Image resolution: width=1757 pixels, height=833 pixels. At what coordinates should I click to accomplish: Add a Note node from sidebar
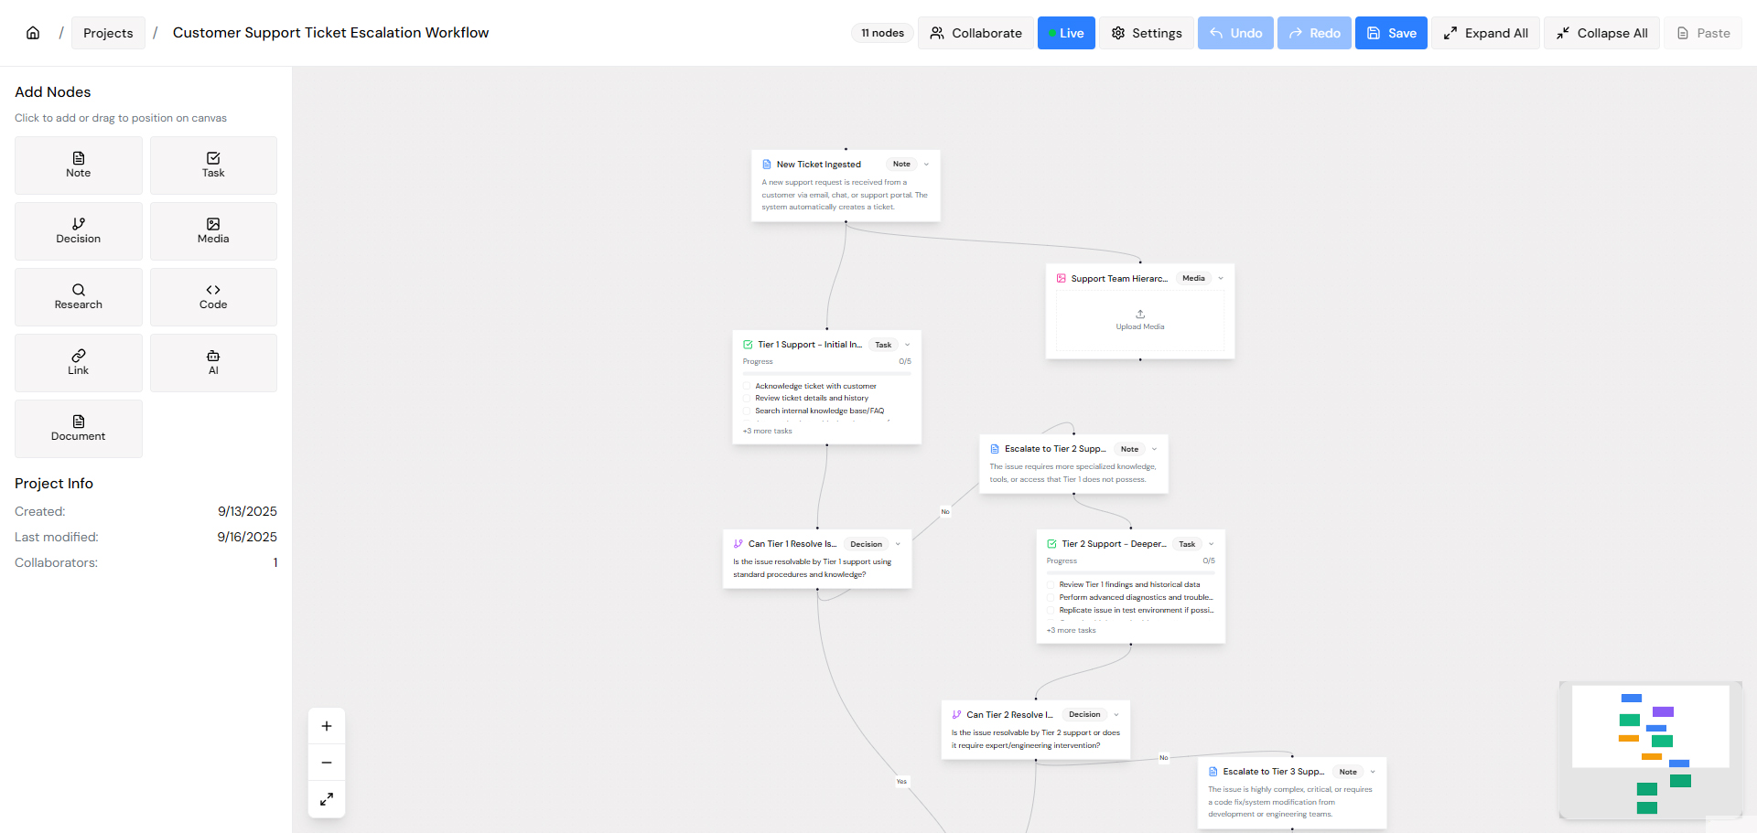coord(79,166)
